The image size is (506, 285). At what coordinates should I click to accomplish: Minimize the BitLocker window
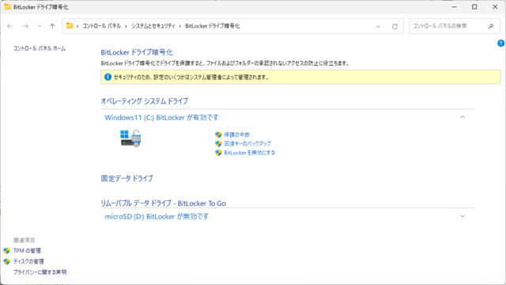(454, 7)
